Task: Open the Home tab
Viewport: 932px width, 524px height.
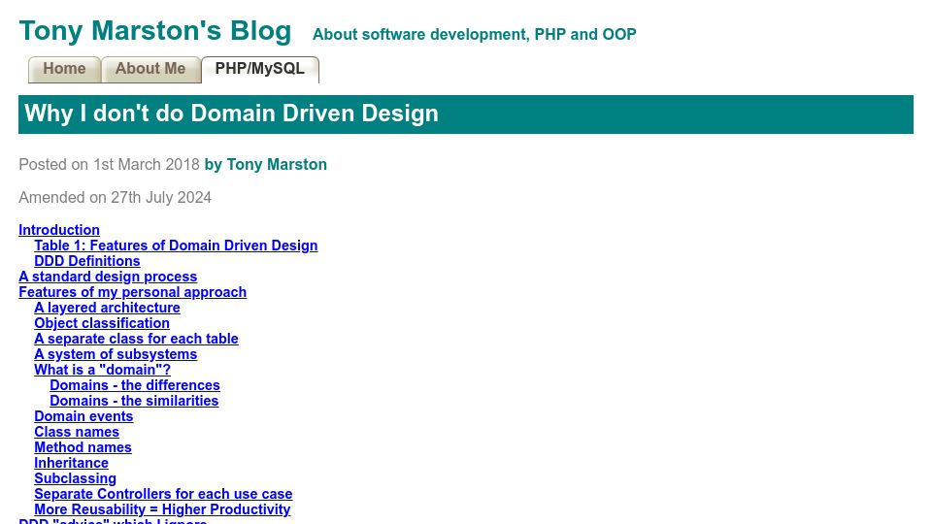Action: pyautogui.click(x=64, y=69)
